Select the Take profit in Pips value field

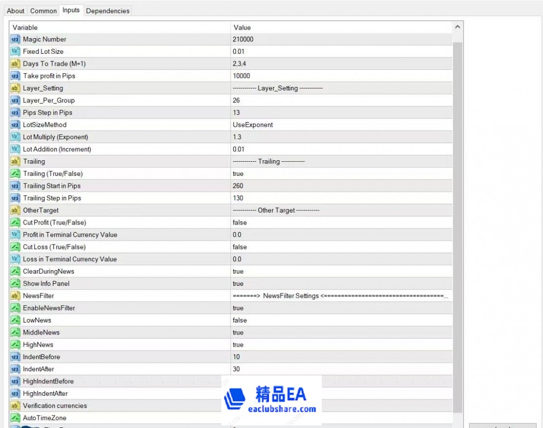pos(341,76)
